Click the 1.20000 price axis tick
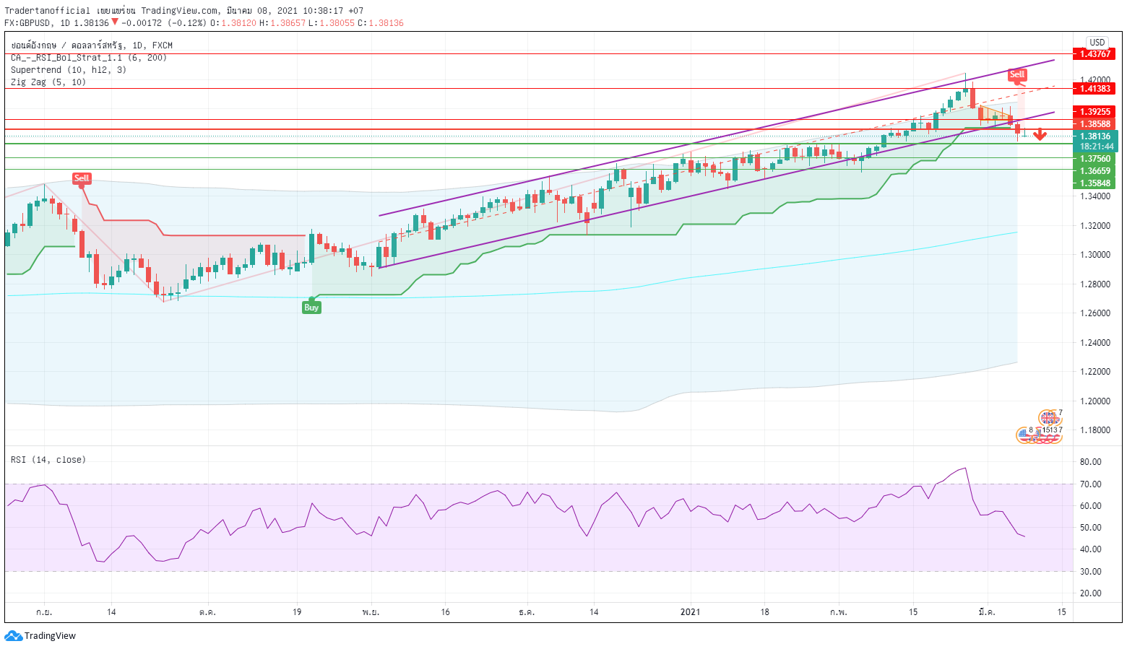Viewport: 1127px width, 649px height. 1095,401
